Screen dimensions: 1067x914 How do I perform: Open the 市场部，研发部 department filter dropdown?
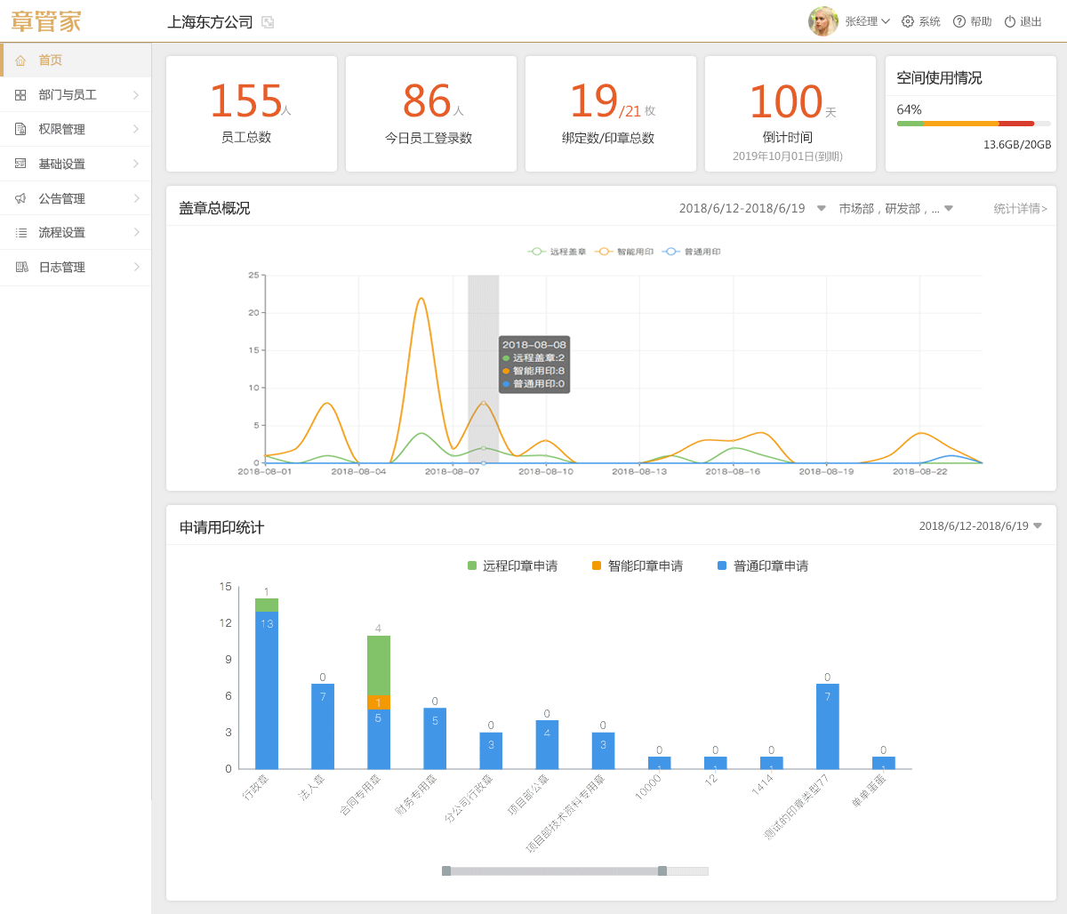[x=895, y=209]
